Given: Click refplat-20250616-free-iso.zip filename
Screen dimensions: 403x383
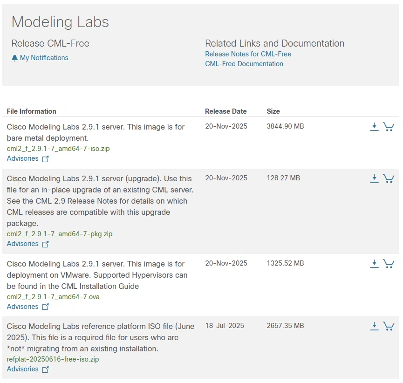Looking at the screenshot, I should pos(53,359).
